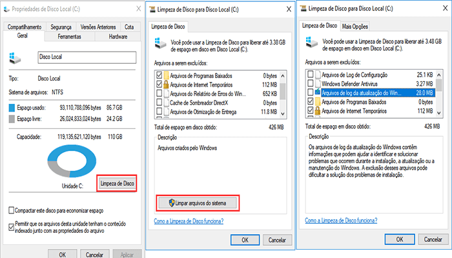Toggle Permitir indexação de arquivos checkbox
Viewport: 452px width, 258px height.
[x=11, y=227]
